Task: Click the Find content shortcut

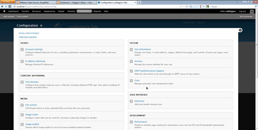Action: (x=22, y=17)
